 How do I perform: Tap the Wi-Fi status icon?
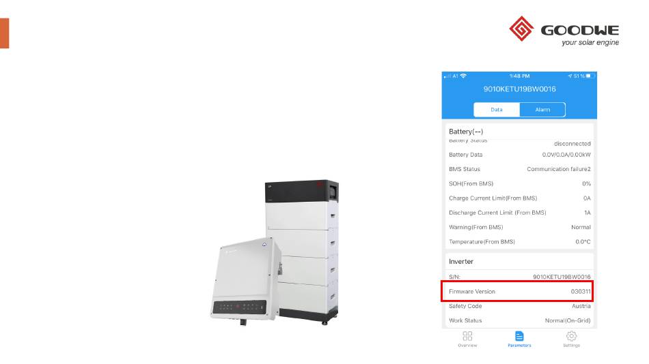(x=463, y=76)
